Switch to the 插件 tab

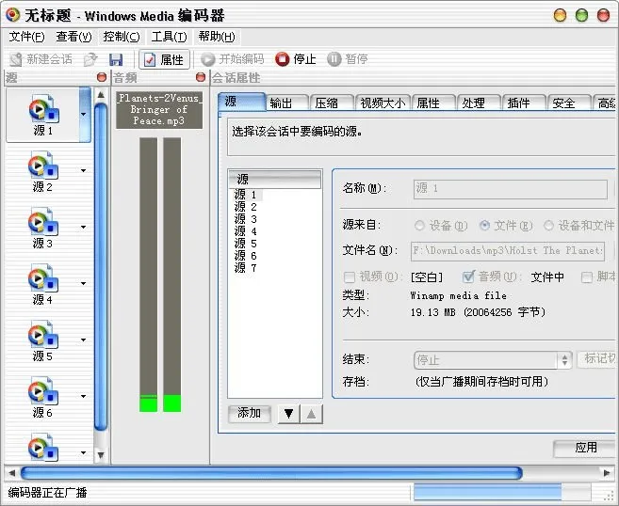(x=524, y=103)
